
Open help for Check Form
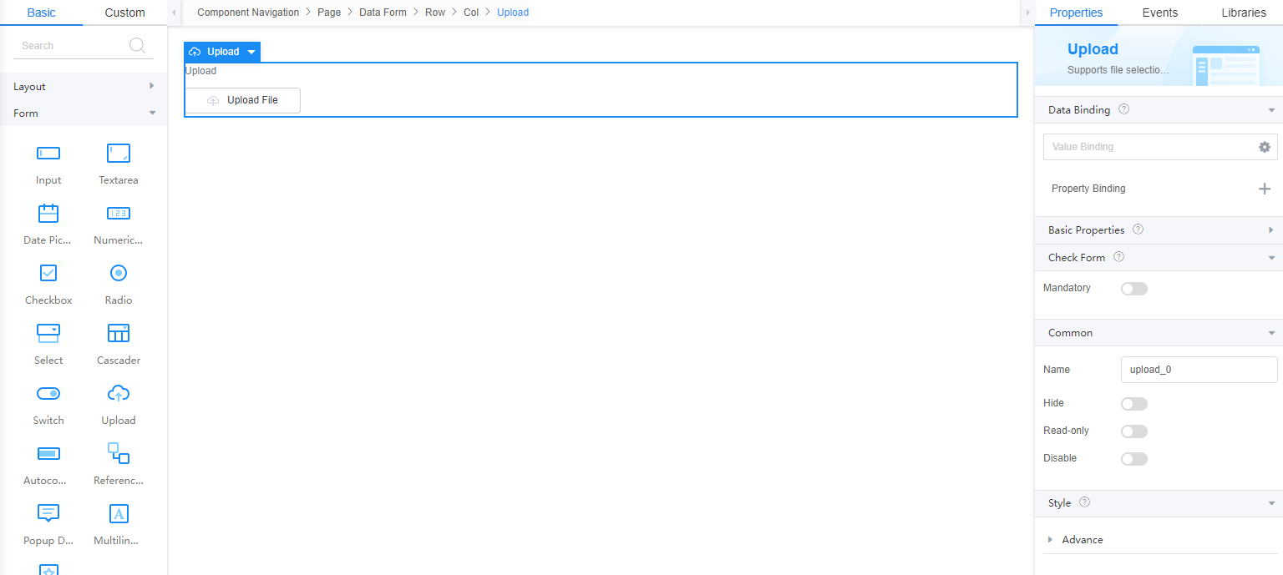1119,257
